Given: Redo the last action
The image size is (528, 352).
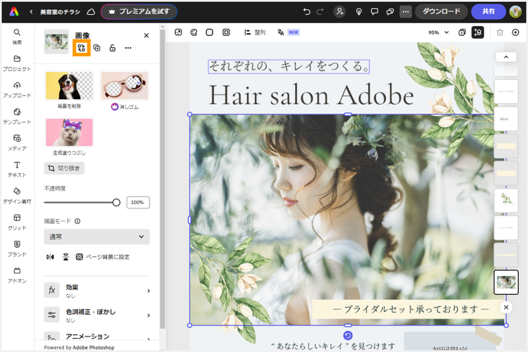Looking at the screenshot, I should pos(320,12).
